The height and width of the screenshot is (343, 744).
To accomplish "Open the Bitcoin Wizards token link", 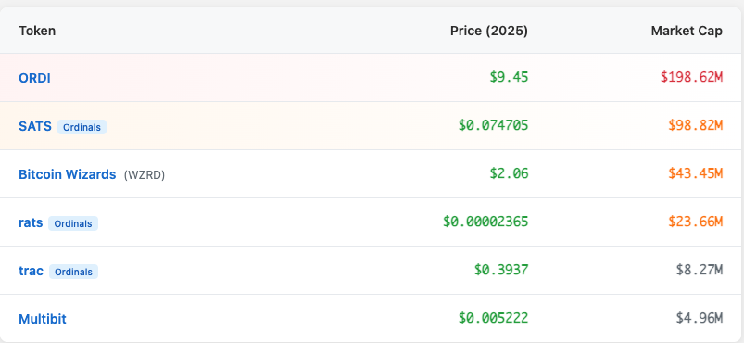I will click(x=68, y=174).
